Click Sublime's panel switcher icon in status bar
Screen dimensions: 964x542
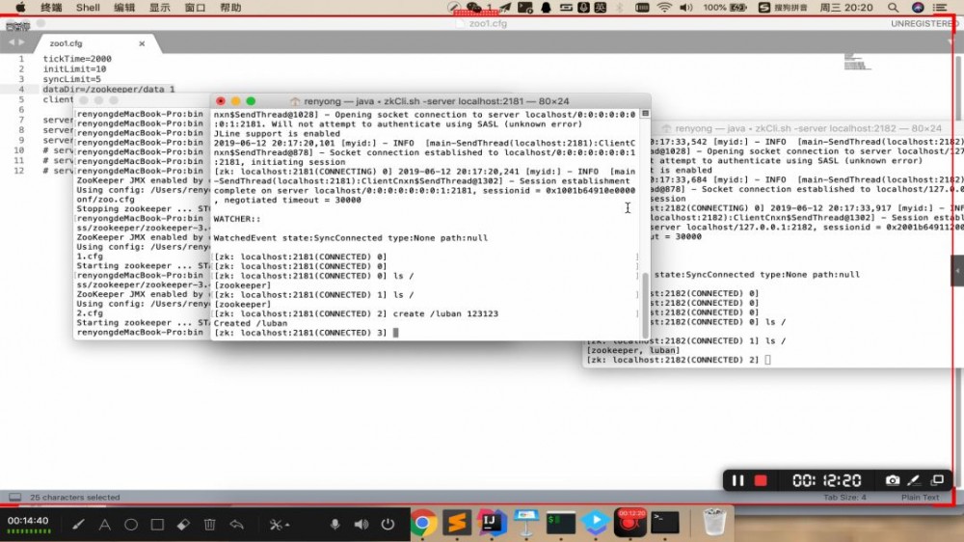point(14,497)
